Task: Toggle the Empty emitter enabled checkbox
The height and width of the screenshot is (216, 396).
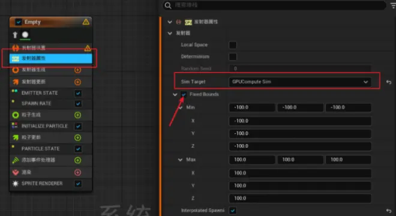Action: [19, 22]
